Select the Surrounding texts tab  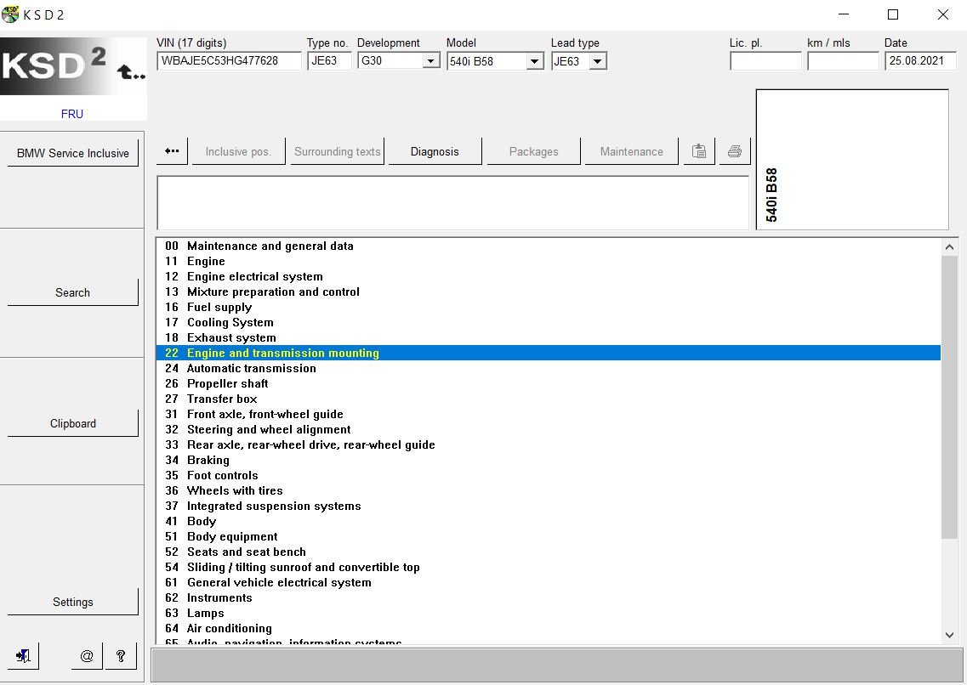(338, 151)
